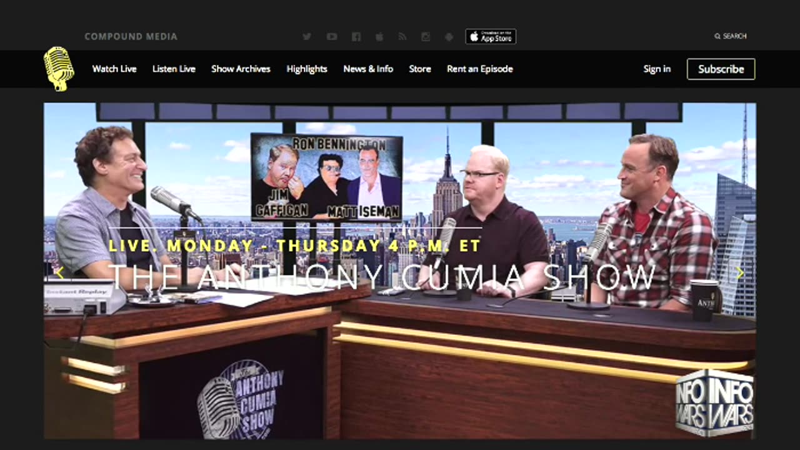Image resolution: width=800 pixels, height=450 pixels.
Task: Open Watch Live menu item
Action: point(114,69)
